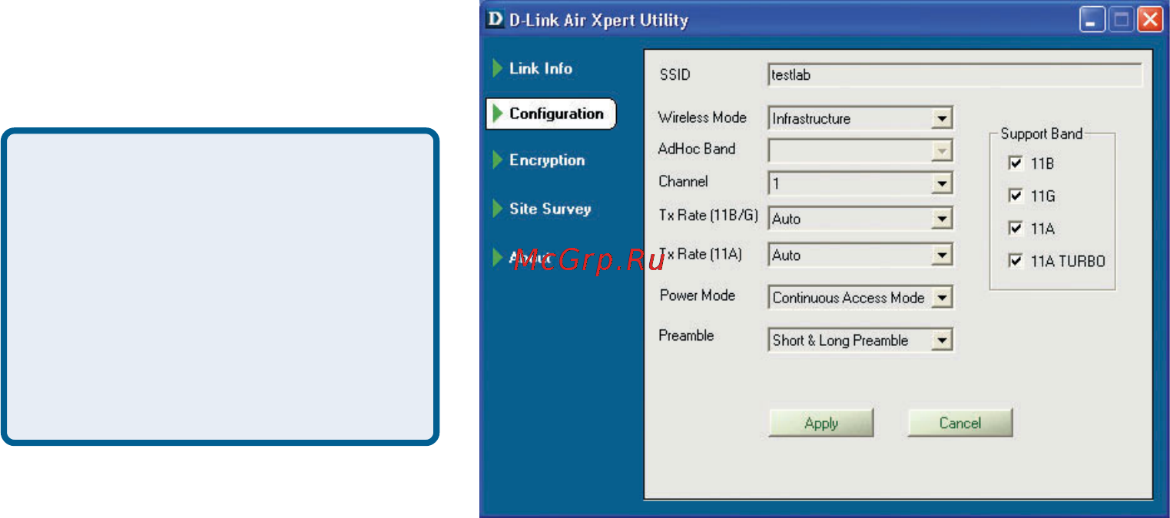
Task: Open the Link Info section
Action: tap(541, 68)
